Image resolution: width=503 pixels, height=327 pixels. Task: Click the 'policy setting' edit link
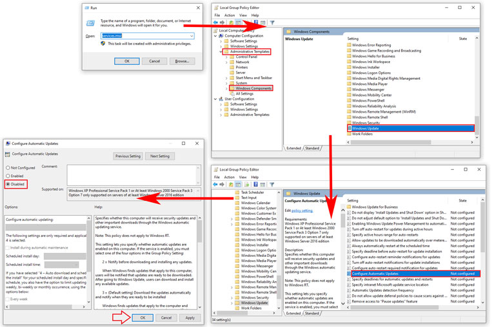pyautogui.click(x=302, y=210)
